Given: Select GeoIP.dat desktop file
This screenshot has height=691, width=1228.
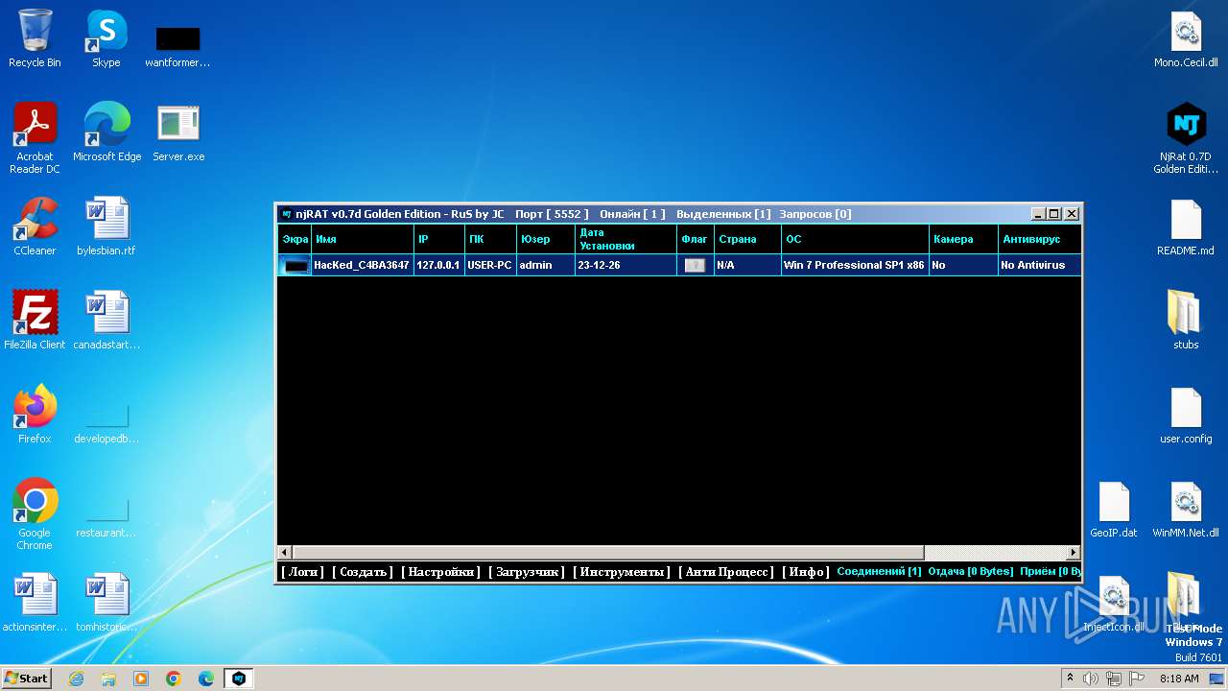Looking at the screenshot, I should click(x=1114, y=509).
